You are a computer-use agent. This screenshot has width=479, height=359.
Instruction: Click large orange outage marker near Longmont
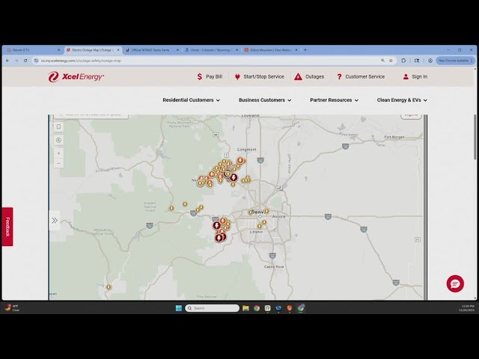pos(240,161)
